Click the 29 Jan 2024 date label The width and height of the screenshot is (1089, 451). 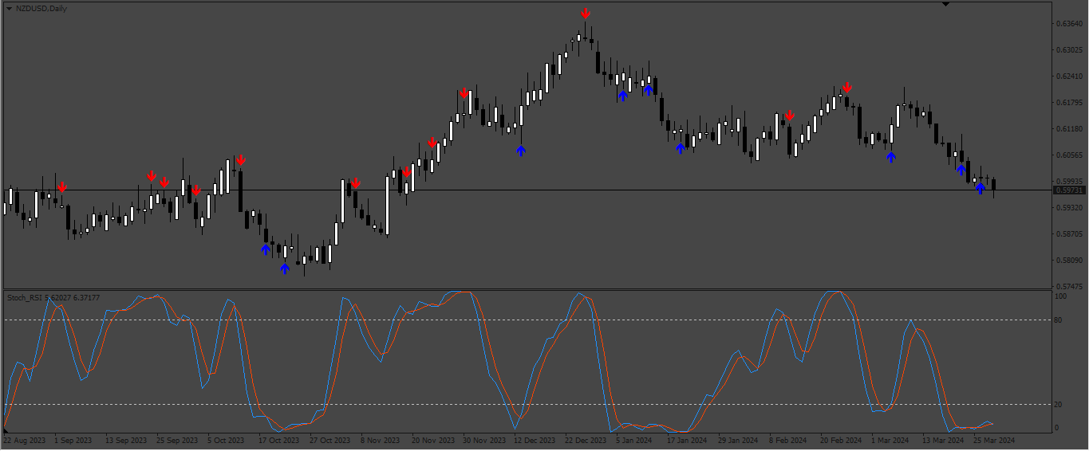point(738,440)
